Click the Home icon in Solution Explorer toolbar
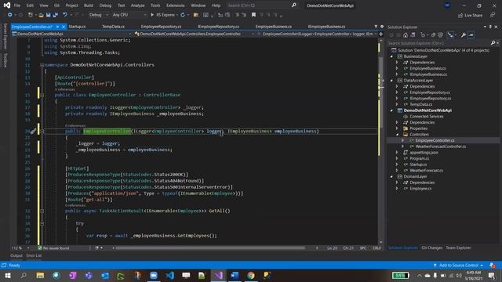 (x=406, y=35)
